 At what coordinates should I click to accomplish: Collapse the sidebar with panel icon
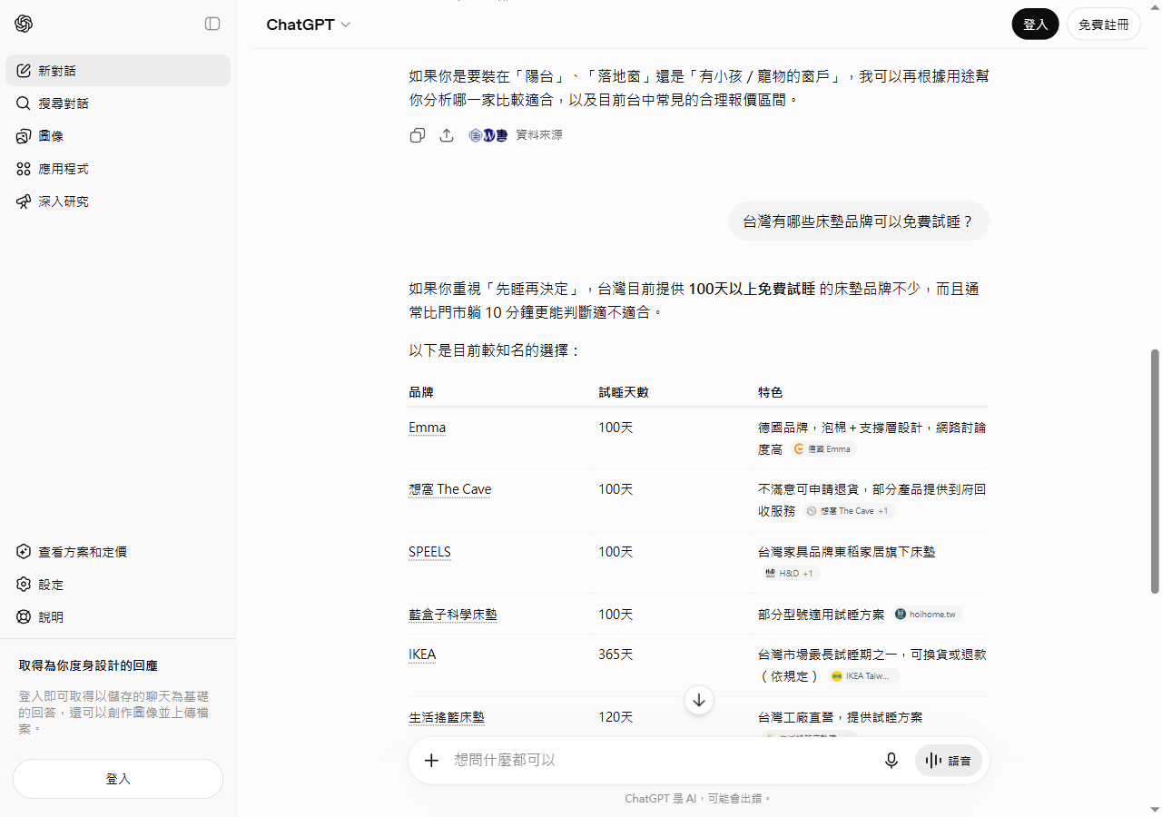(x=212, y=24)
